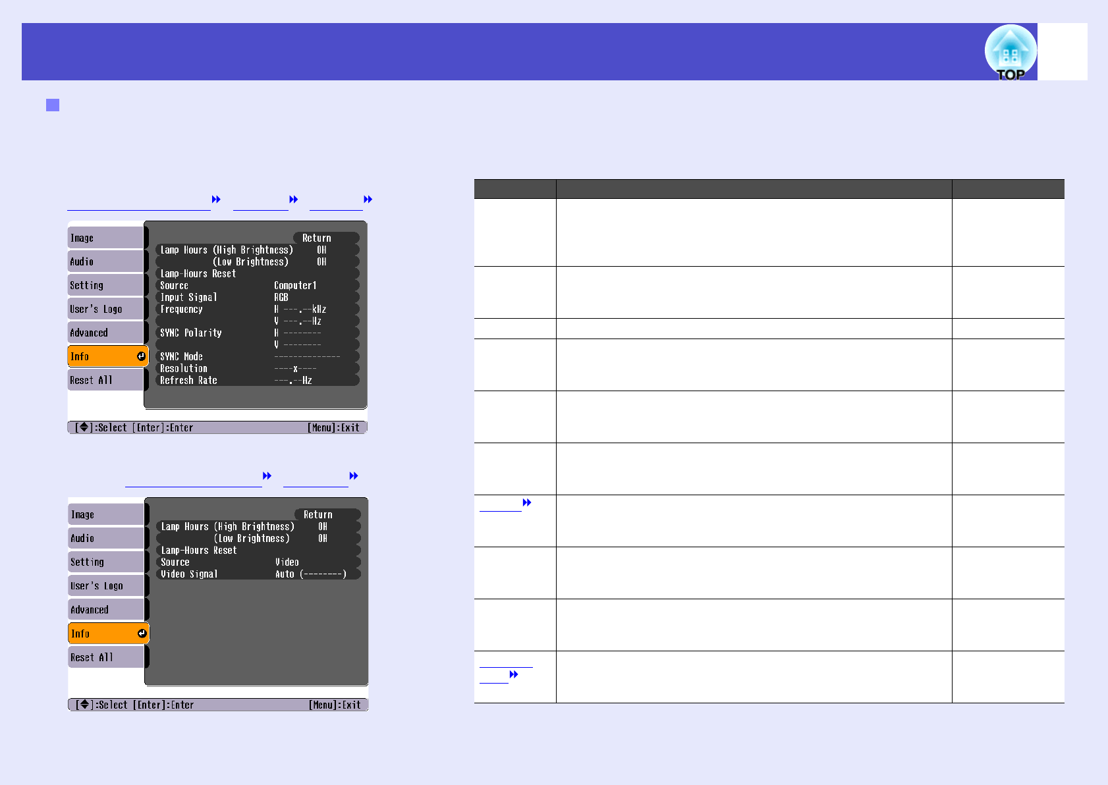Click the enter arrow icon on Info in the Video menu

pos(142,634)
